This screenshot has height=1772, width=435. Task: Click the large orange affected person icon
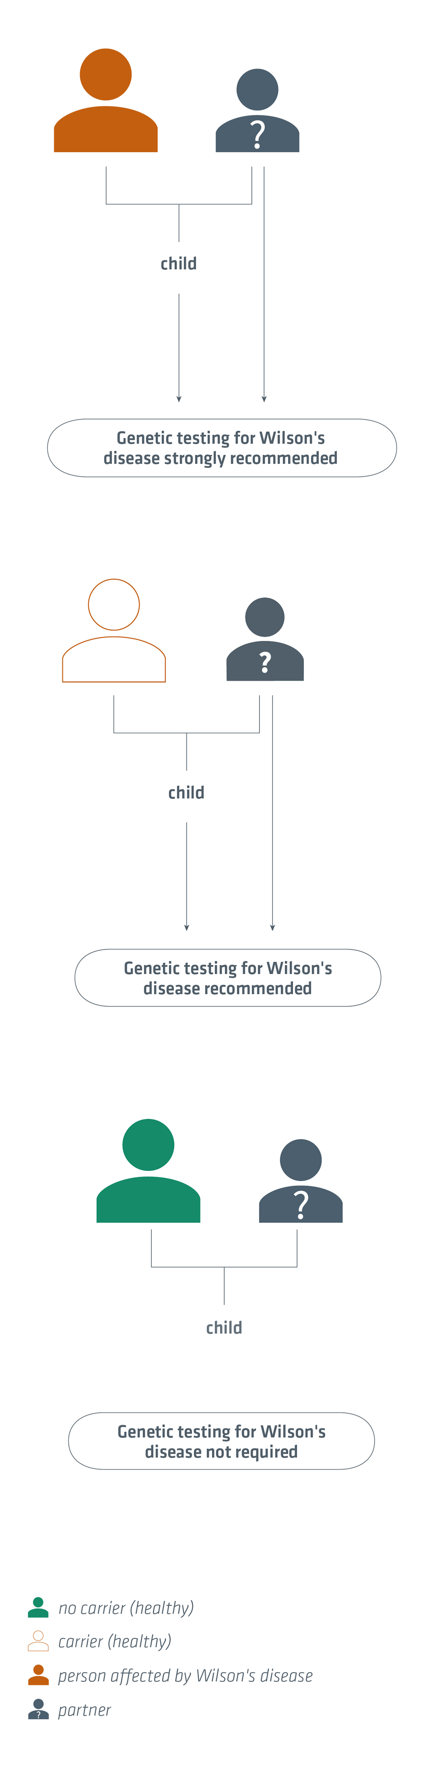[x=105, y=100]
